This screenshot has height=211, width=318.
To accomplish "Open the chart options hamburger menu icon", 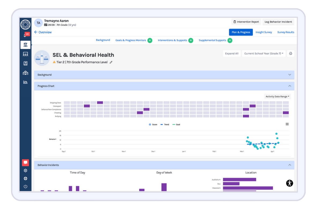I will [287, 124].
